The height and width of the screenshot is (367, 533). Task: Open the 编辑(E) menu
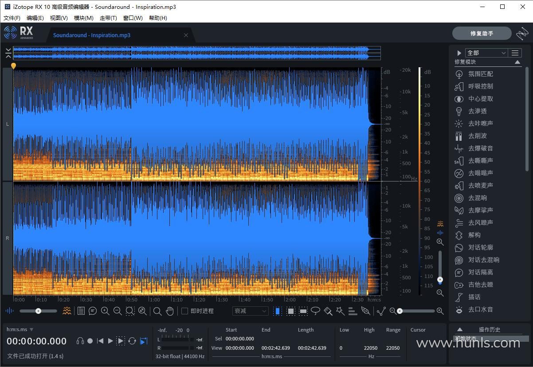coord(35,18)
